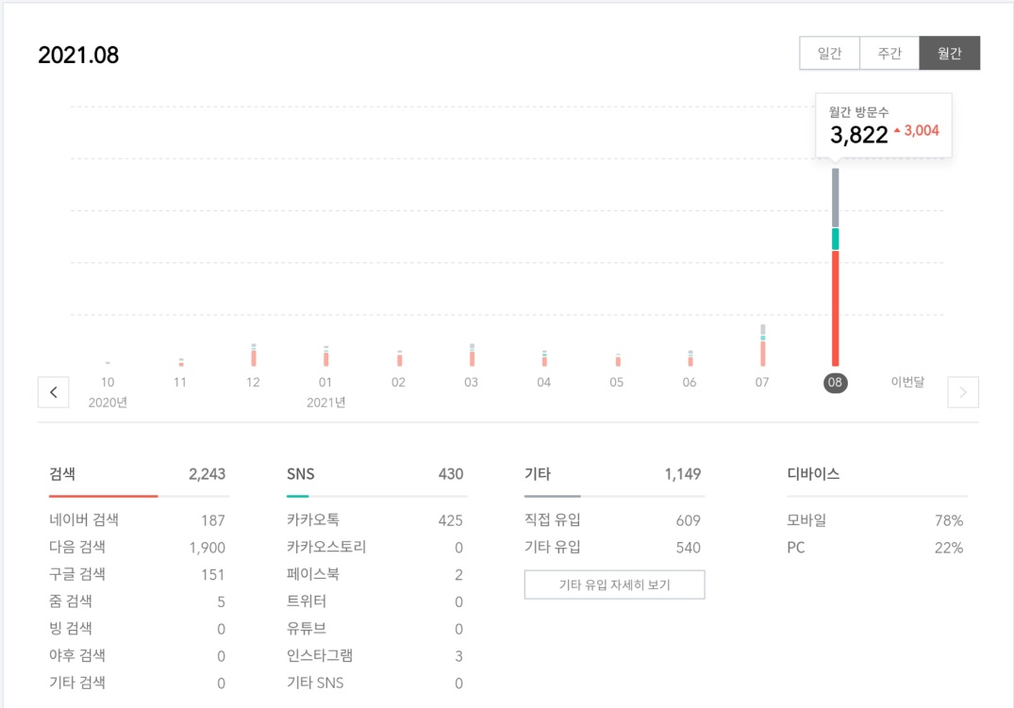Switch to the 일간 daily view tab

(829, 53)
